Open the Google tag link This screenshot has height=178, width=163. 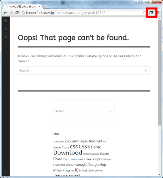click(x=81, y=165)
